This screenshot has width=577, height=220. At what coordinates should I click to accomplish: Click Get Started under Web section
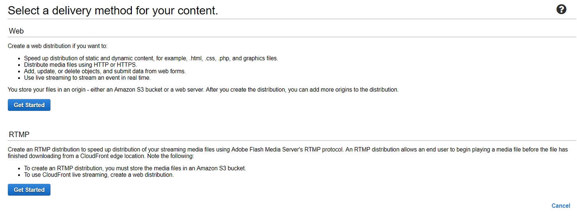point(29,105)
